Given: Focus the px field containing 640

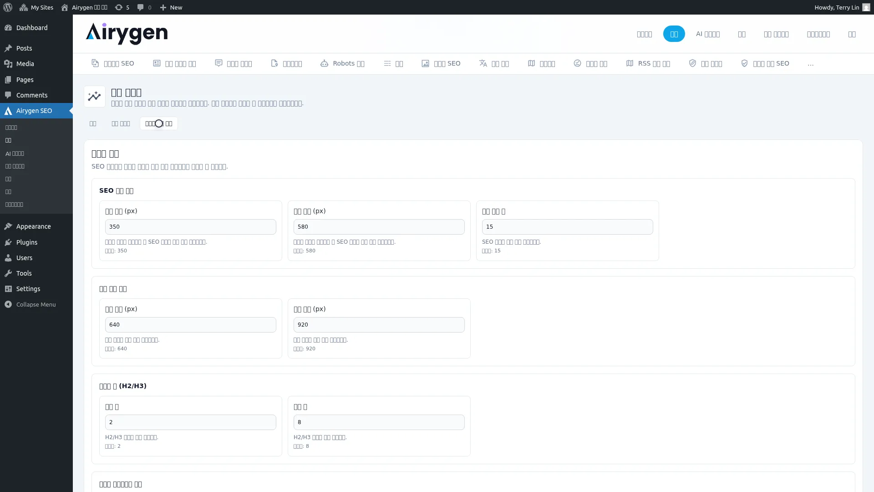Looking at the screenshot, I should [x=191, y=325].
